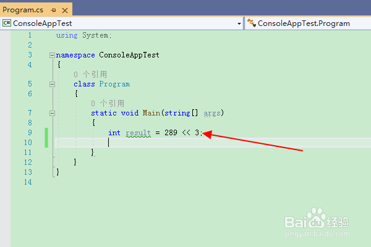Viewport: 371px width, 247px height.
Task: Collapse the class Program block
Action: click(52, 84)
